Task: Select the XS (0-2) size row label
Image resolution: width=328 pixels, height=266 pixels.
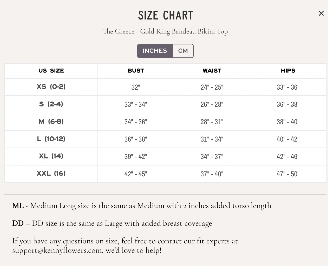Action: [x=51, y=87]
